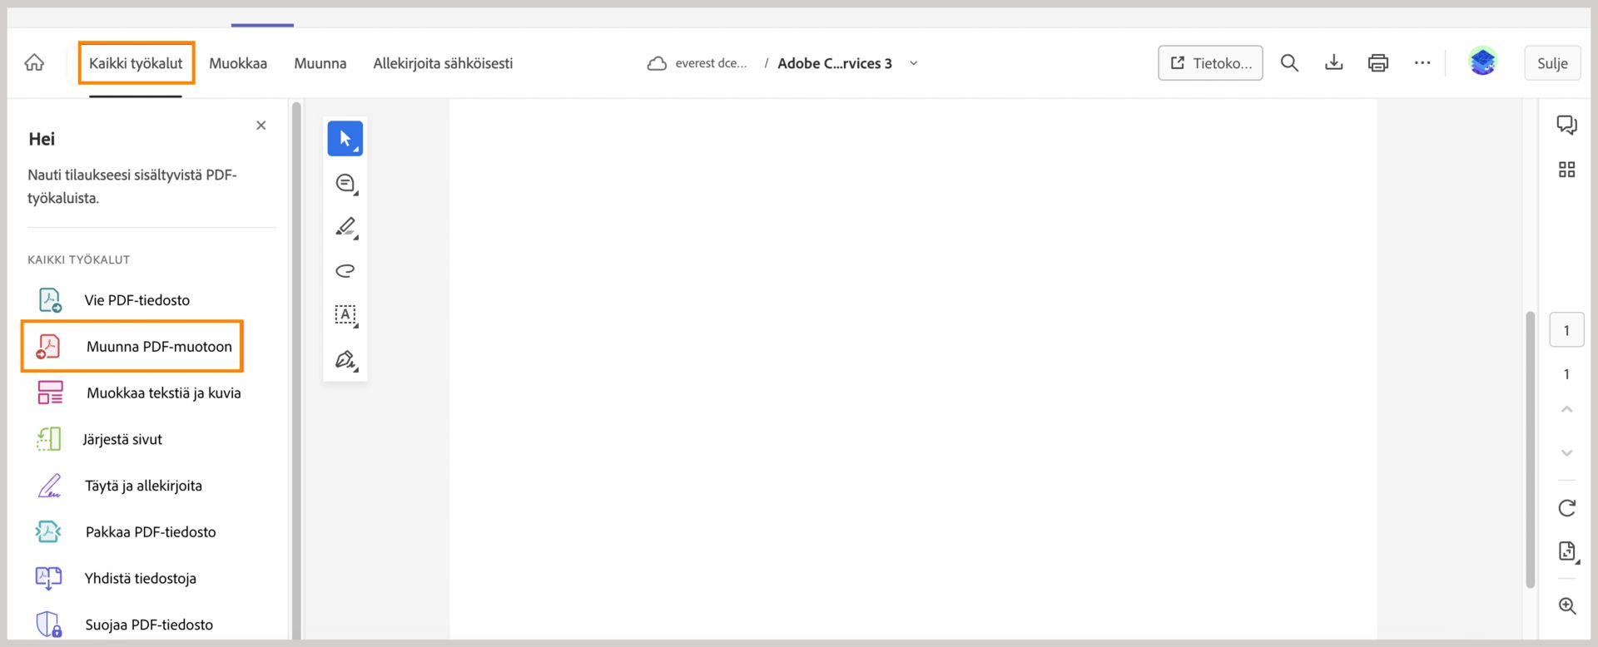Open the comments panel icon

(x=1566, y=126)
